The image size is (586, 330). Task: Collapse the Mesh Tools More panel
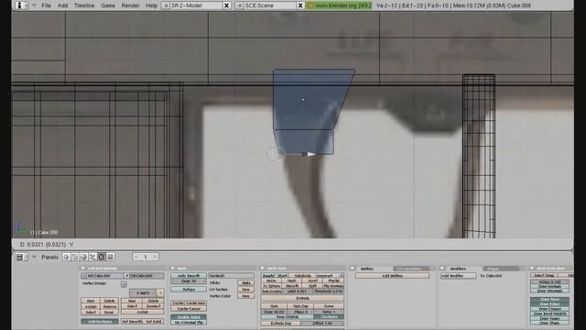click(532, 269)
